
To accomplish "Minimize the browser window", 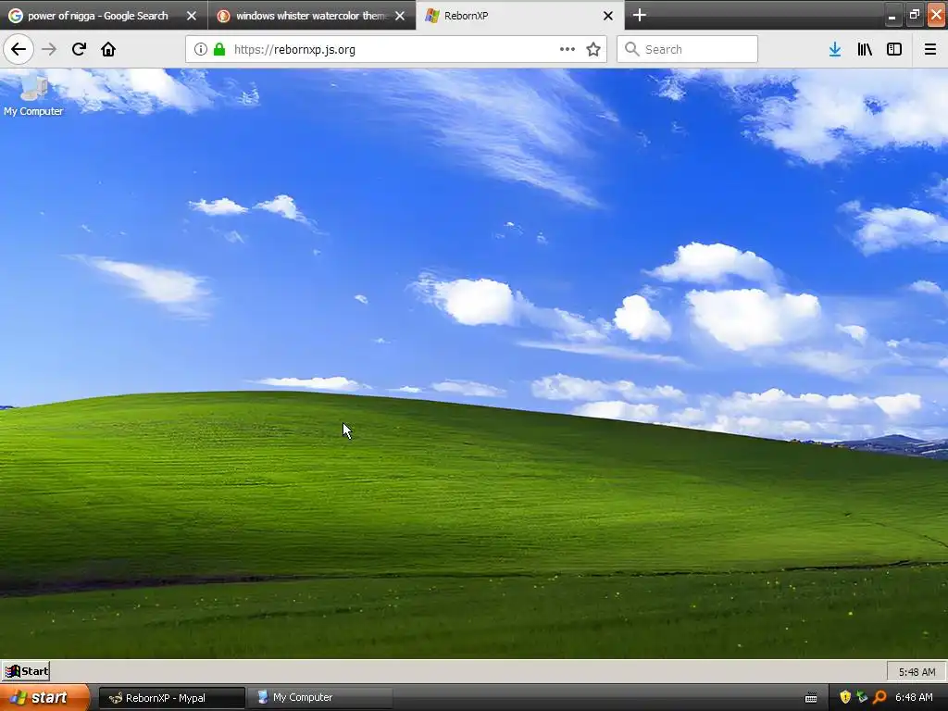I will tap(892, 15).
